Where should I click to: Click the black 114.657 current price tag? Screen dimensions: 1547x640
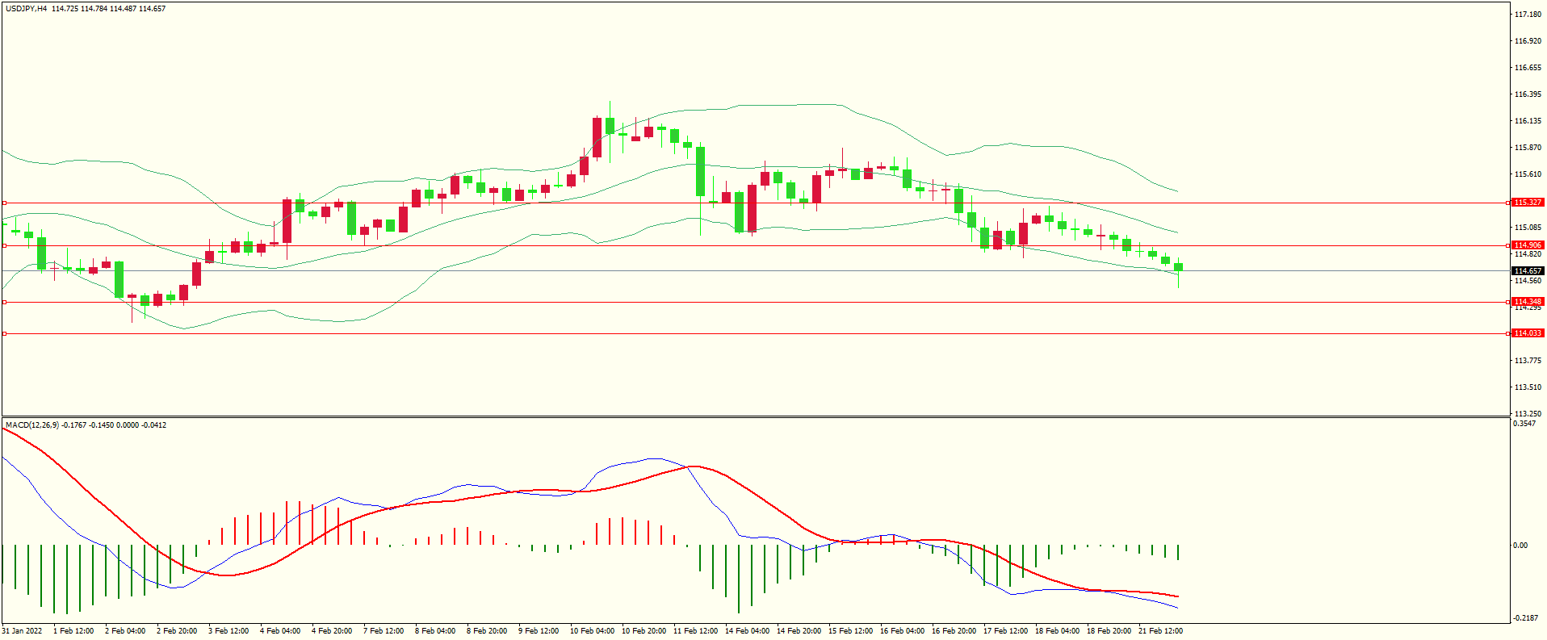pyautogui.click(x=1528, y=271)
